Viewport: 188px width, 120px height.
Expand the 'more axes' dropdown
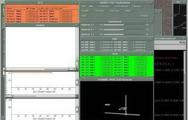coord(116,11)
